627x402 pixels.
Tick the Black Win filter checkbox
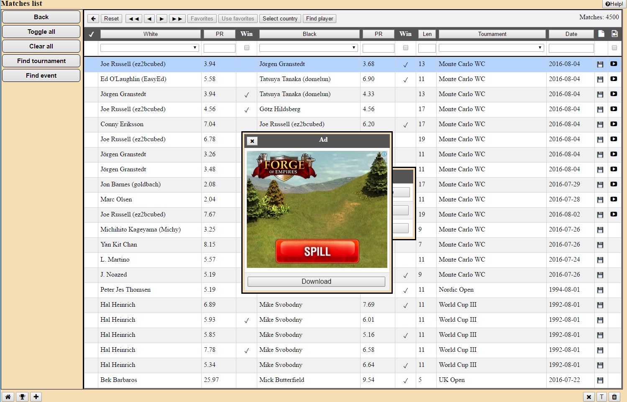point(405,48)
